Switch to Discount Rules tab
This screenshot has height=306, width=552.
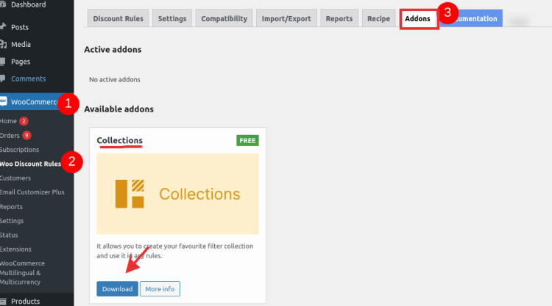coord(118,18)
